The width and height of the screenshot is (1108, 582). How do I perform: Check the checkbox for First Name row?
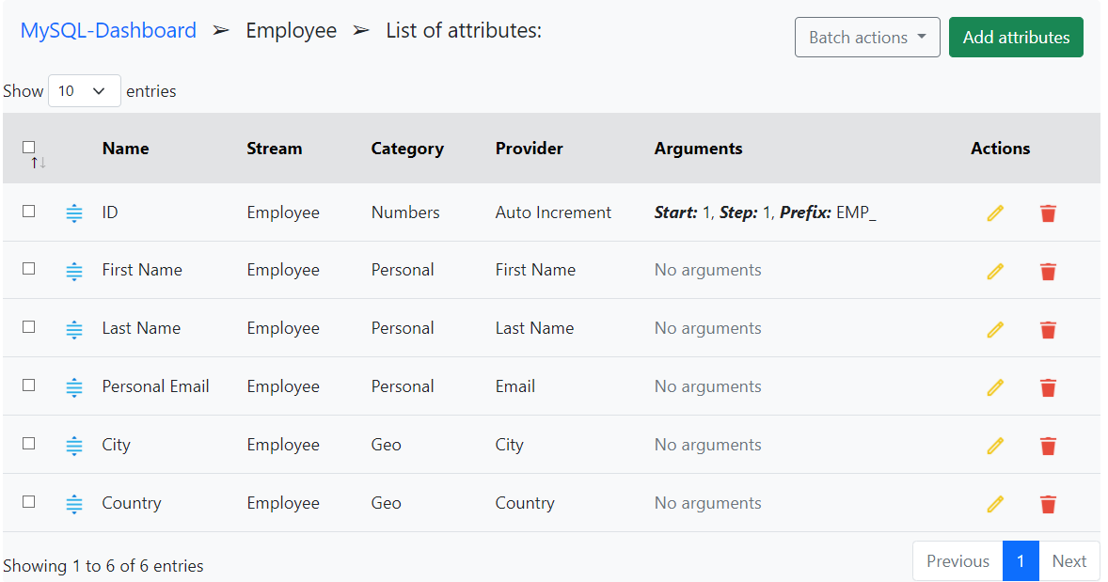click(x=29, y=269)
